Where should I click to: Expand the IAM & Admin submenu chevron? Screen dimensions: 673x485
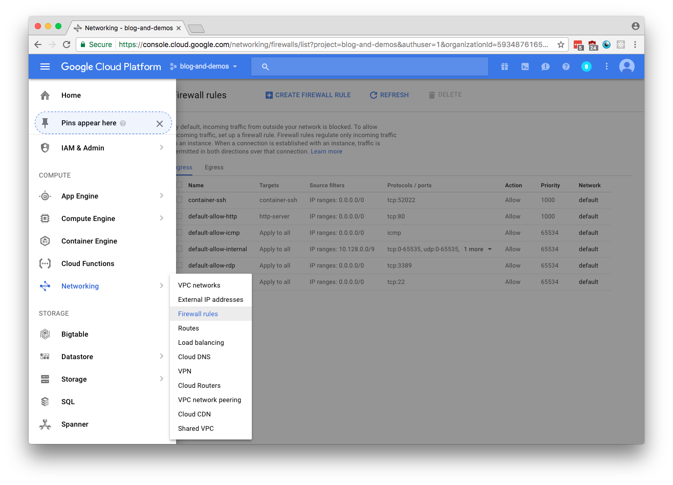[161, 148]
